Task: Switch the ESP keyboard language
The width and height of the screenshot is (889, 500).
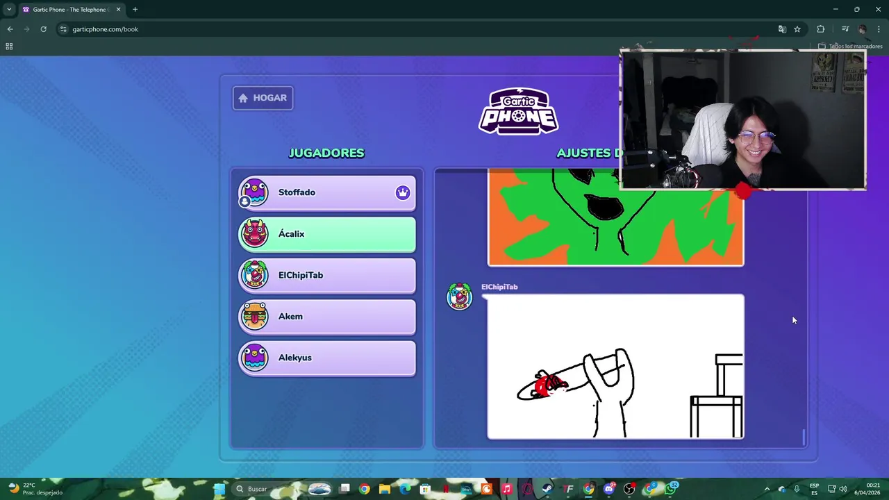Action: click(x=814, y=489)
